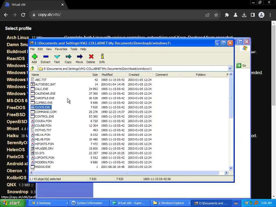
Task: Open the beebeep taskbar group dropdown
Action: click(x=67, y=203)
